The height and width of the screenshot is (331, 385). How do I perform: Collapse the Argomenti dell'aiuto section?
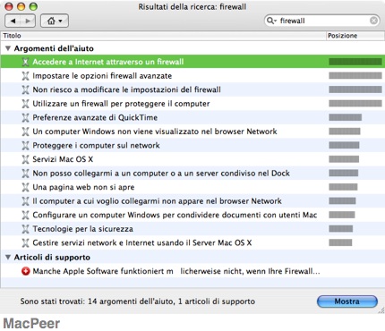pyautogui.click(x=8, y=48)
